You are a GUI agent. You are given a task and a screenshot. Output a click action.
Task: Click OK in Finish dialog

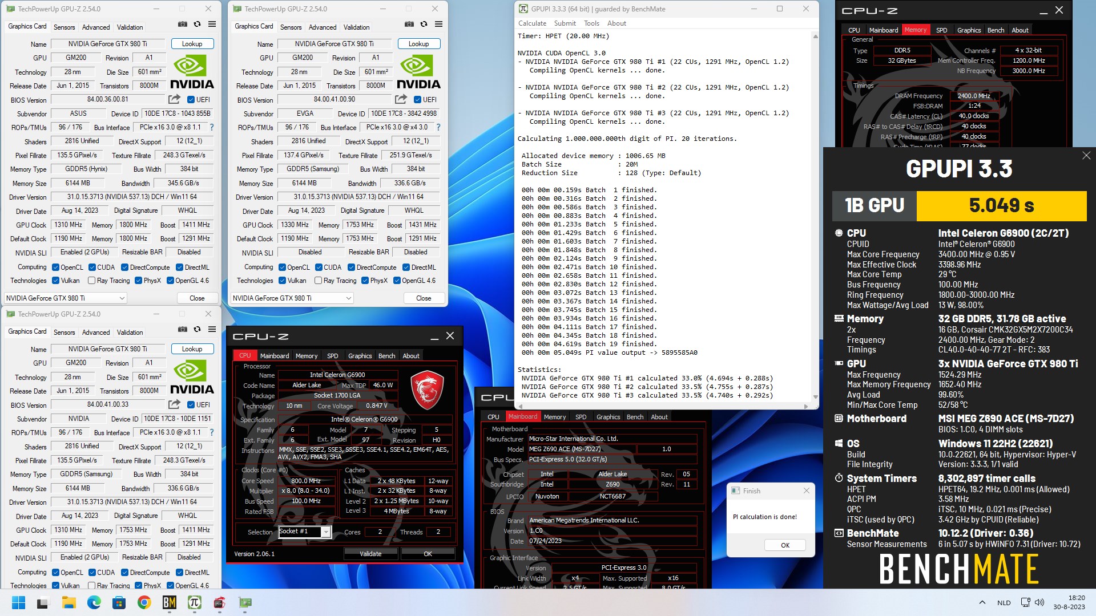click(x=785, y=545)
